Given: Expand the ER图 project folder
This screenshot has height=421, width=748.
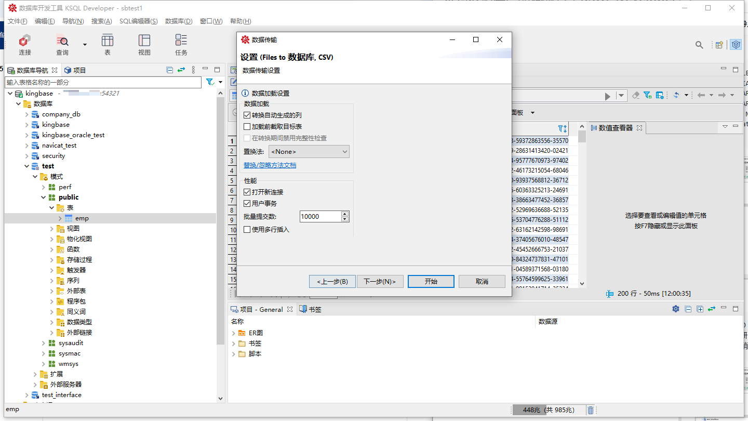Looking at the screenshot, I should click(x=234, y=333).
